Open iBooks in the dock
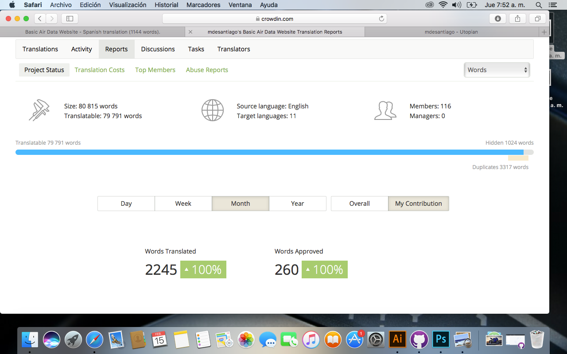Viewport: 567px width, 354px height. (333, 339)
